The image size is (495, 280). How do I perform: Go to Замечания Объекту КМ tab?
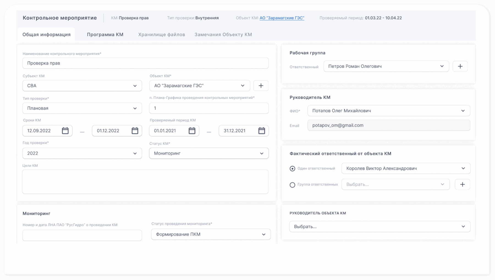pyautogui.click(x=223, y=35)
